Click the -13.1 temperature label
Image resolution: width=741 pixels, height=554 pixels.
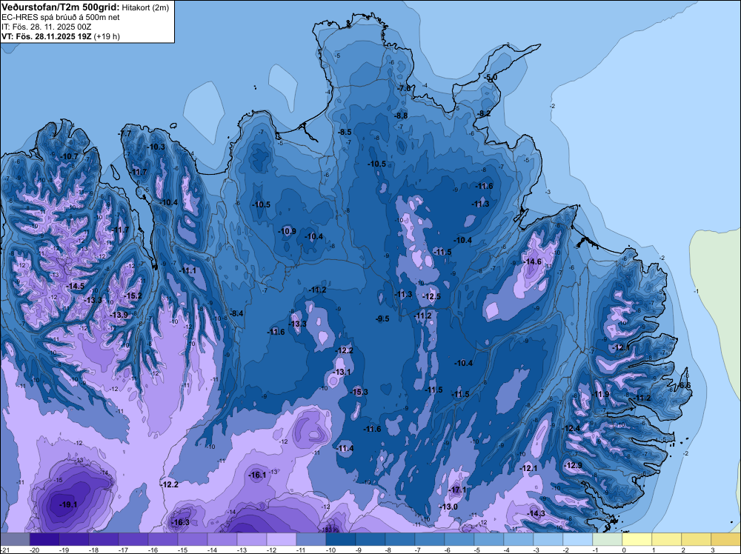342,372
